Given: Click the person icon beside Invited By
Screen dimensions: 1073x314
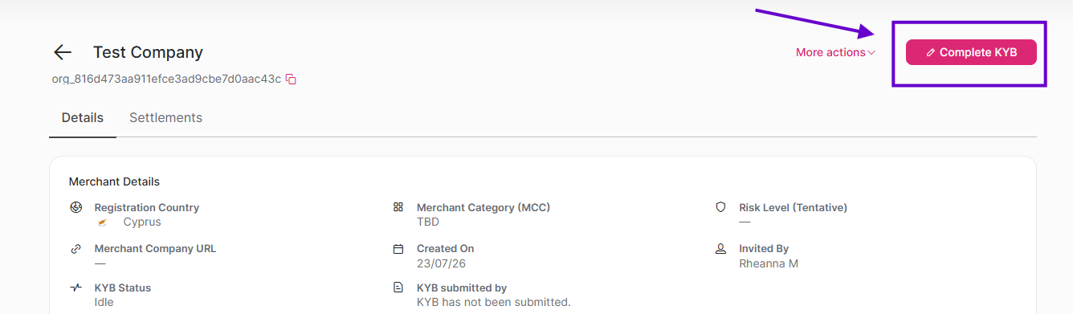Looking at the screenshot, I should (x=720, y=248).
